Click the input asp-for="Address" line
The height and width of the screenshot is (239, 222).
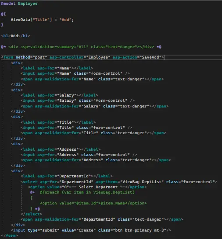click(x=79, y=155)
